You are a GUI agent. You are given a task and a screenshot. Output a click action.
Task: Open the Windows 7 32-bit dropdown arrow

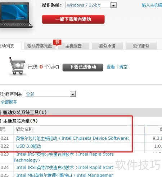pos(113,5)
